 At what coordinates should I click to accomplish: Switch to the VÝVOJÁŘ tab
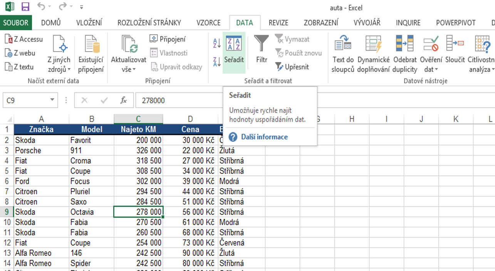[367, 23]
